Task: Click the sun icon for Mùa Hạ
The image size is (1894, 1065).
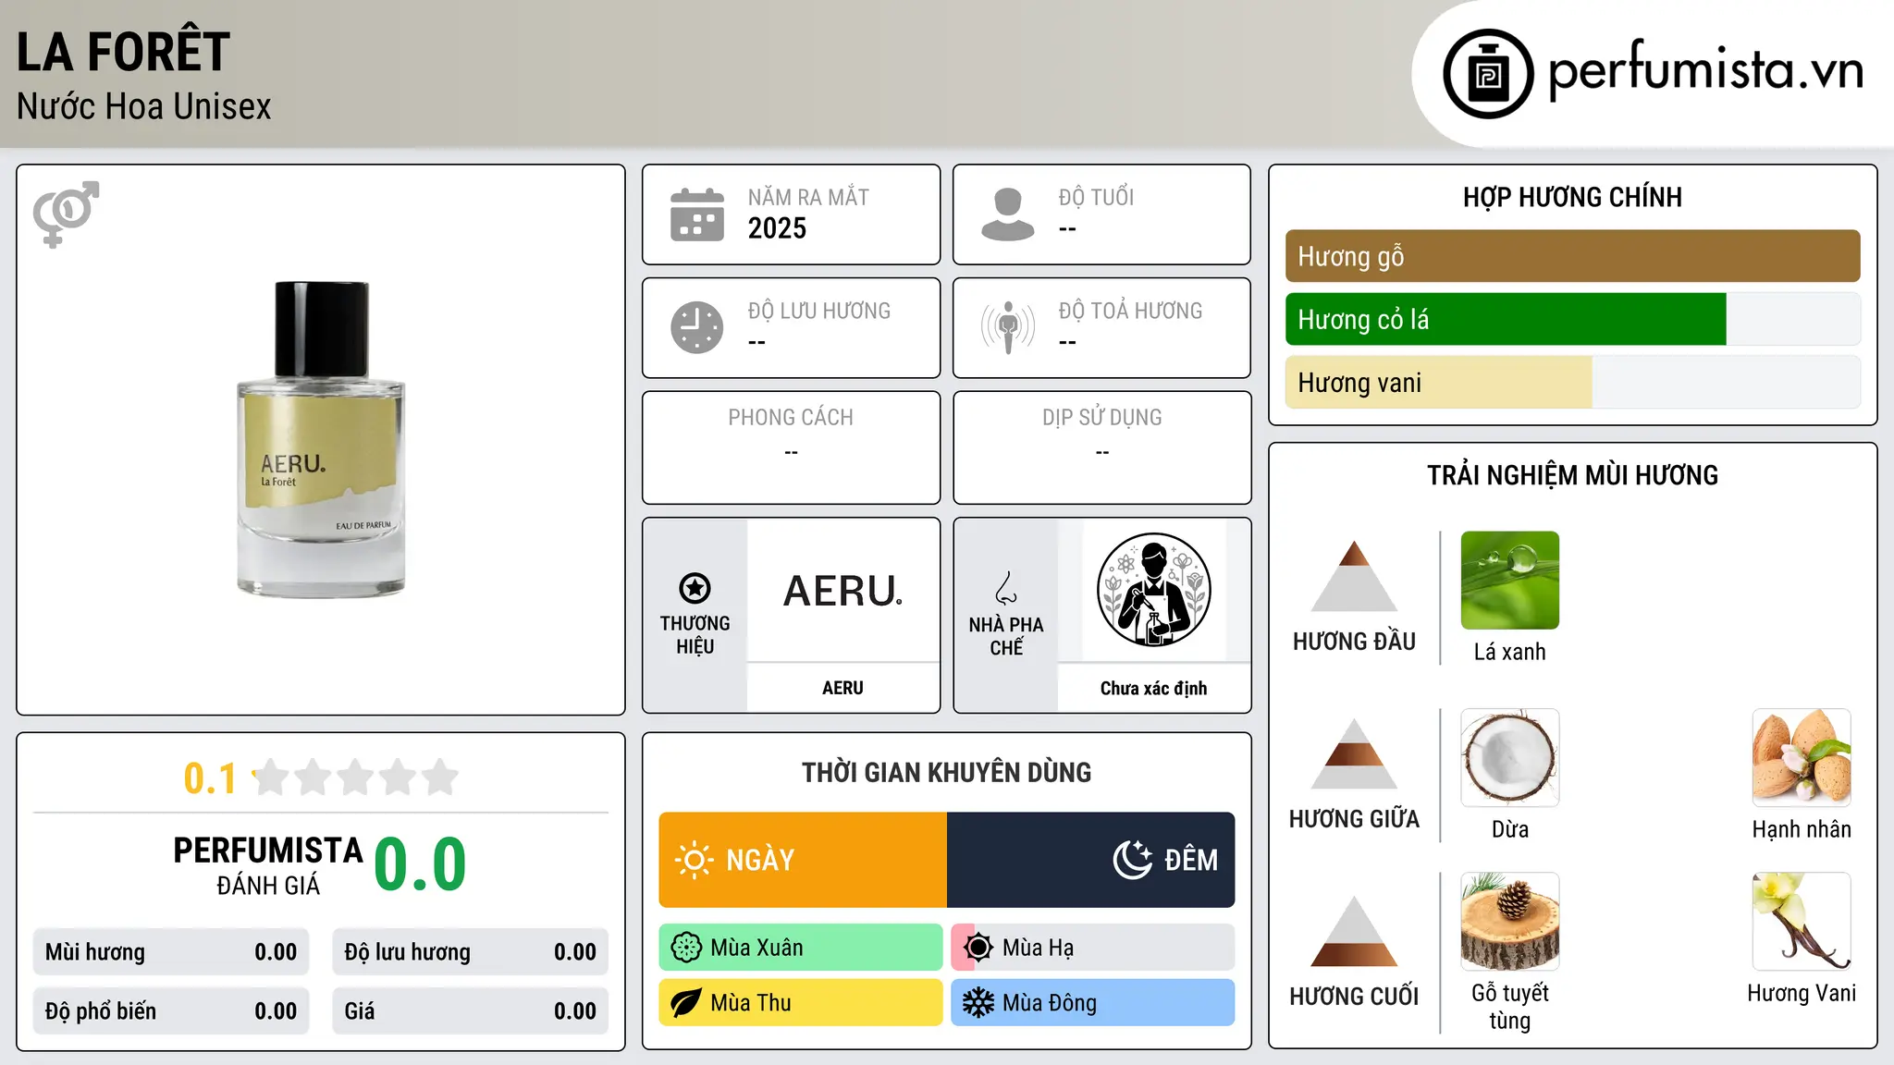Action: pos(978,948)
